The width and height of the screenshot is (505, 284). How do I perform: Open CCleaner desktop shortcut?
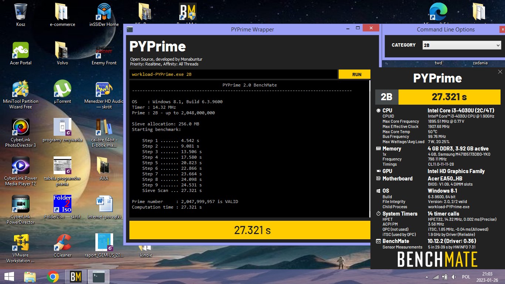tap(62, 246)
